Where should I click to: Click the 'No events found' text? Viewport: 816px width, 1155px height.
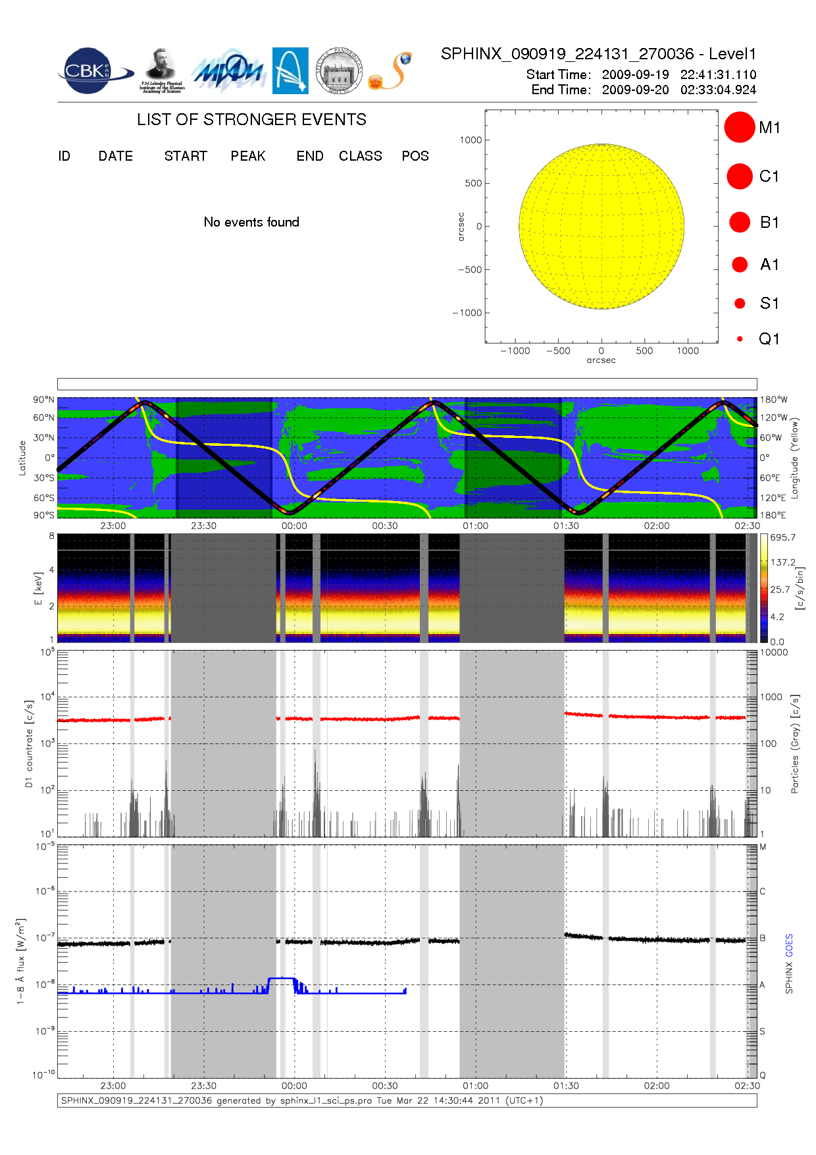click(x=251, y=223)
